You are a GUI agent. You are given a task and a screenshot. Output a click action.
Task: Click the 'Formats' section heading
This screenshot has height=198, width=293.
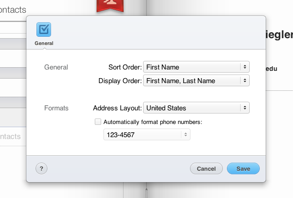point(57,108)
